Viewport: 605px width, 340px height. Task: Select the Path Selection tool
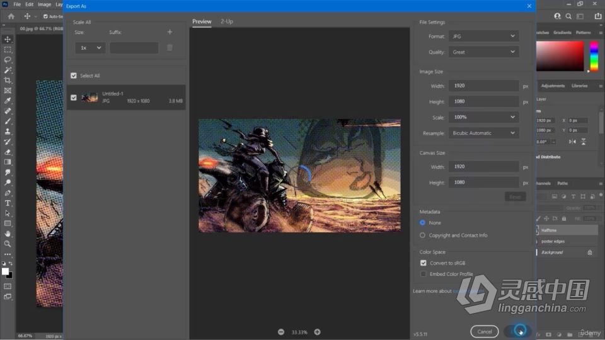(x=8, y=213)
